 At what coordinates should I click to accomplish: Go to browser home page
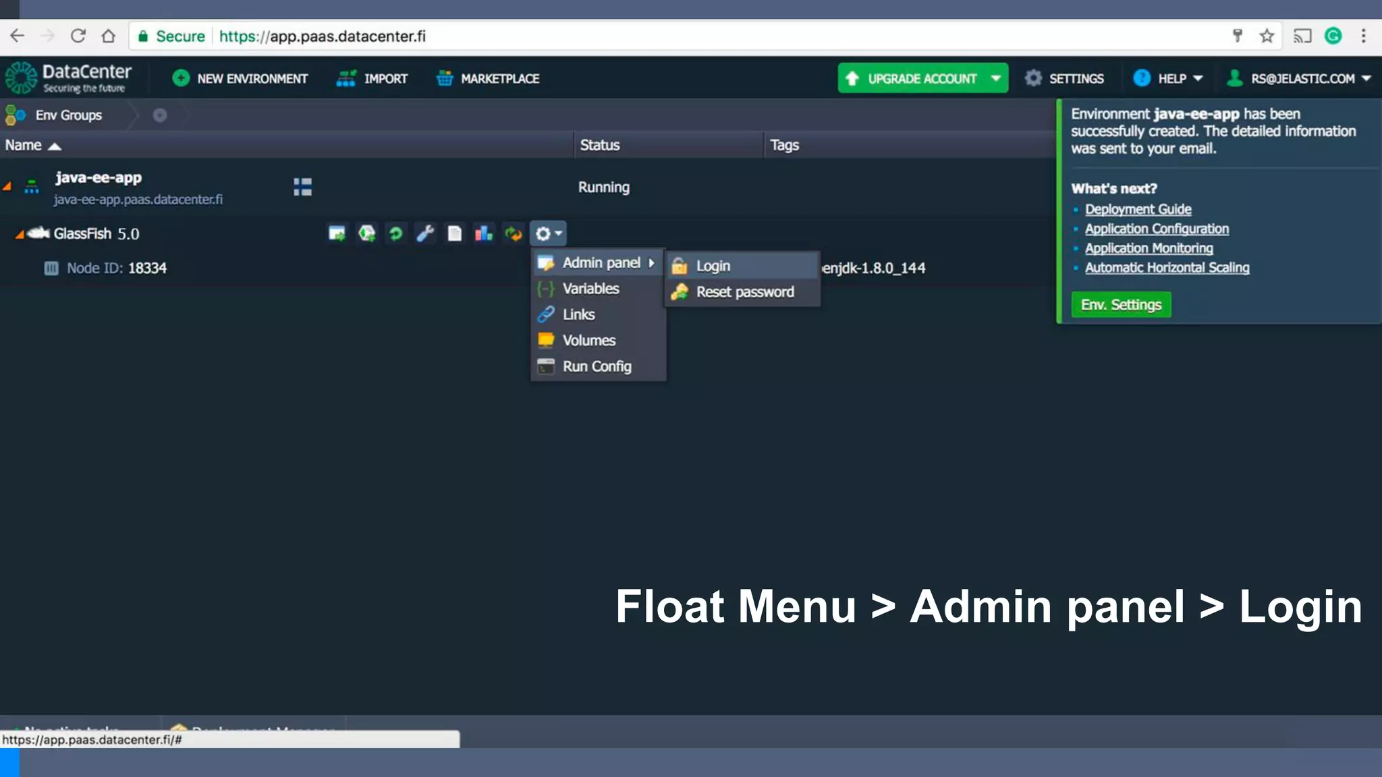[109, 36]
